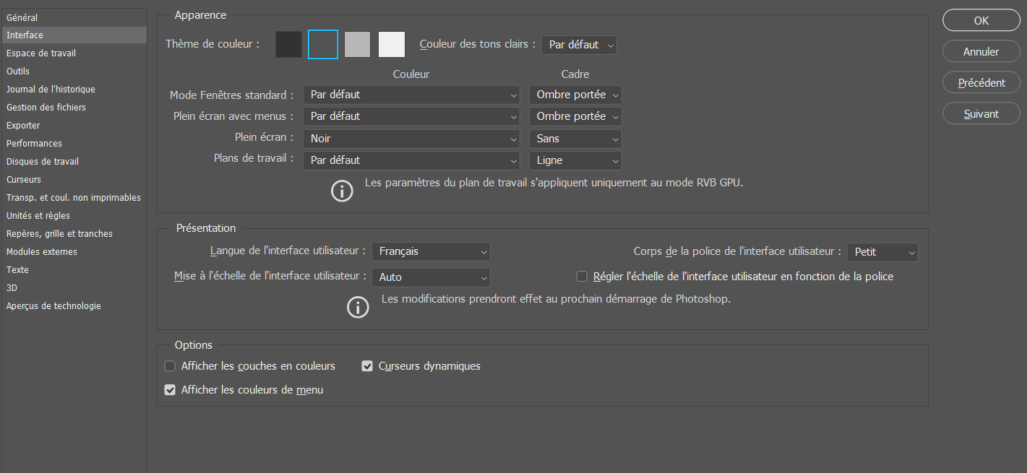The image size is (1027, 473).
Task: Open the interface language dropdown showing Français
Action: 431,251
